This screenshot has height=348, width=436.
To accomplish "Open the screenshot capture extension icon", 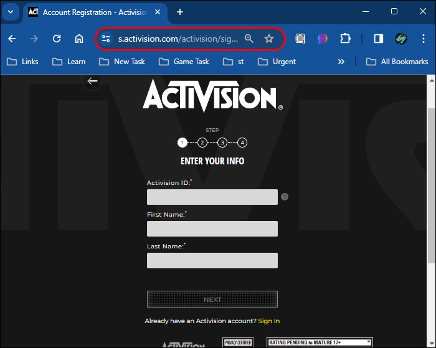I will point(300,39).
